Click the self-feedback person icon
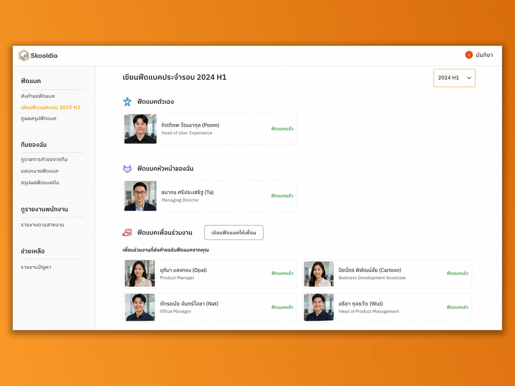The image size is (515, 386). [x=127, y=102]
